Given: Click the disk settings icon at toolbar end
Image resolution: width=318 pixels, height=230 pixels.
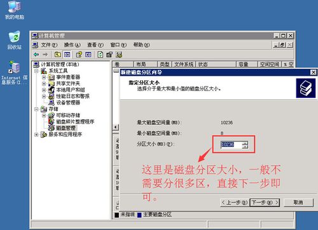Looking at the screenshot, I should pos(119,55).
